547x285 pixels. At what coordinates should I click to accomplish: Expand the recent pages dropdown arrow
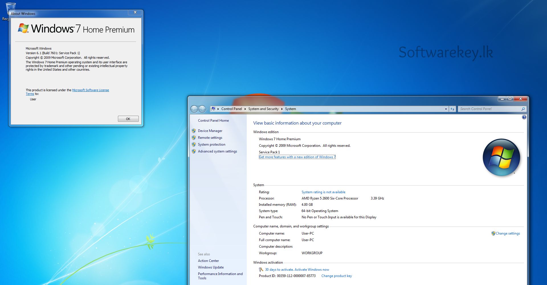tap(207, 109)
